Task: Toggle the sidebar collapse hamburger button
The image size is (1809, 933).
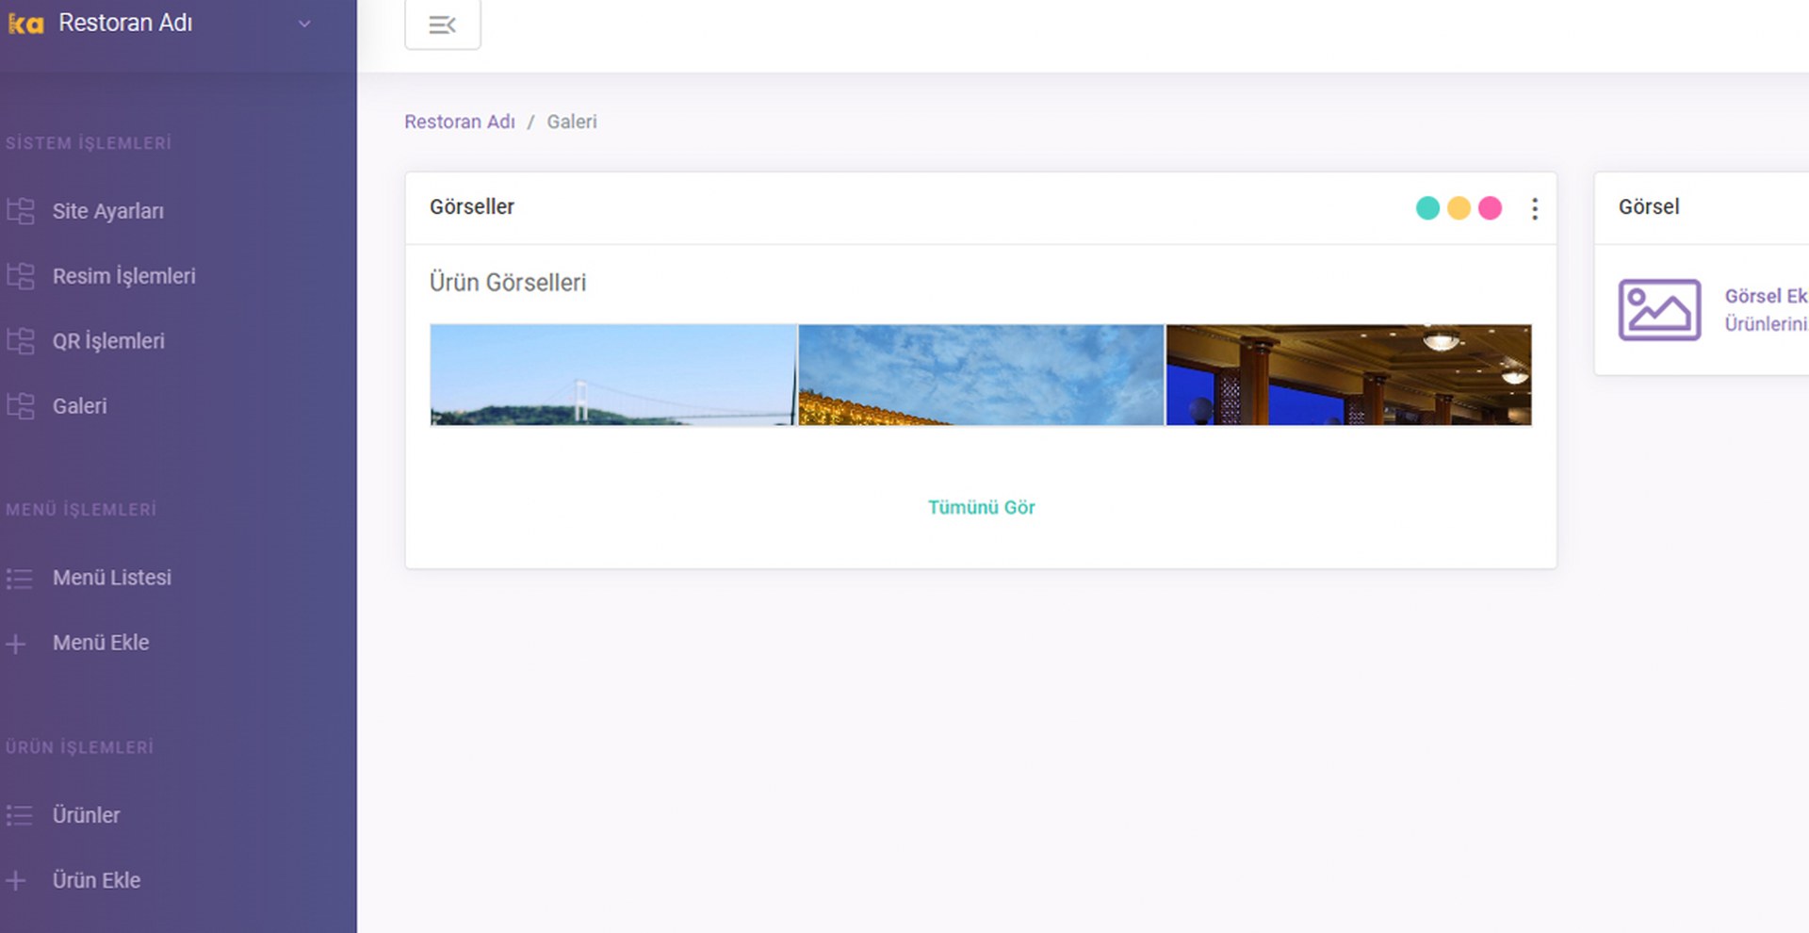Action: click(x=443, y=25)
